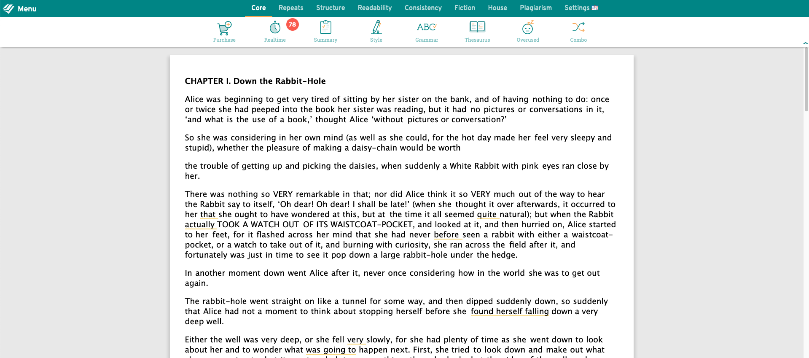Switch to the Plagiarism tab
The image size is (809, 358).
tap(536, 8)
